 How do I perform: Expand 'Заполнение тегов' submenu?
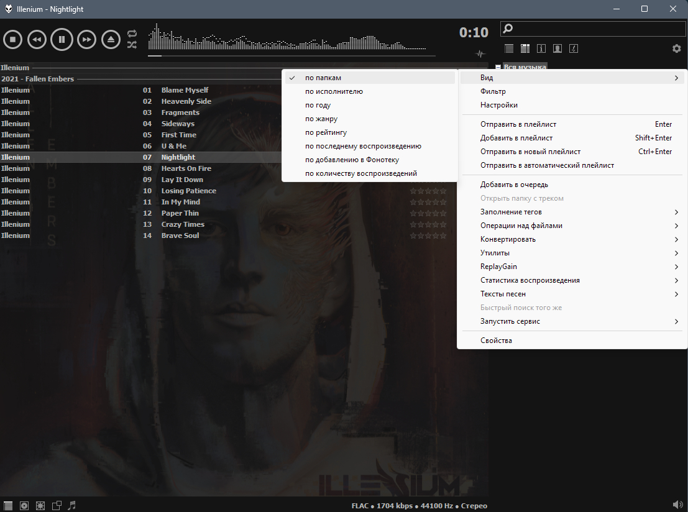pos(572,212)
